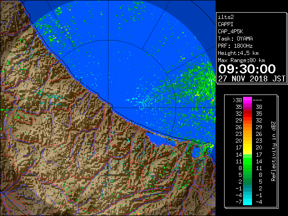Pick the yellow 17–20 dBZ legend swatch
The width and height of the screenshot is (288, 216).
pyautogui.click(x=247, y=148)
